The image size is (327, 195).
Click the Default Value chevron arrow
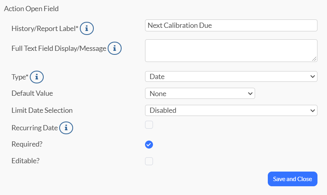click(x=250, y=93)
